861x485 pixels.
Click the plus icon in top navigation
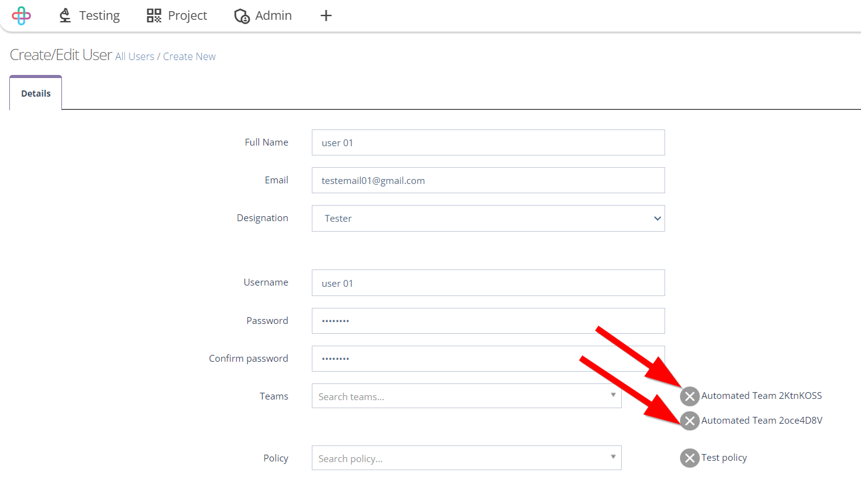[x=326, y=15]
